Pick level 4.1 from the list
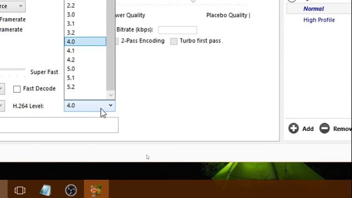Image resolution: width=352 pixels, height=198 pixels. click(85, 51)
